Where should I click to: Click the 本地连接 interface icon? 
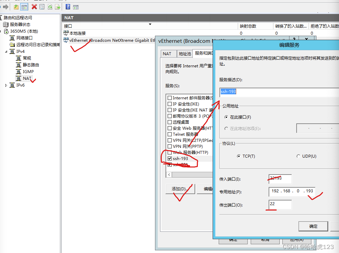click(x=66, y=33)
